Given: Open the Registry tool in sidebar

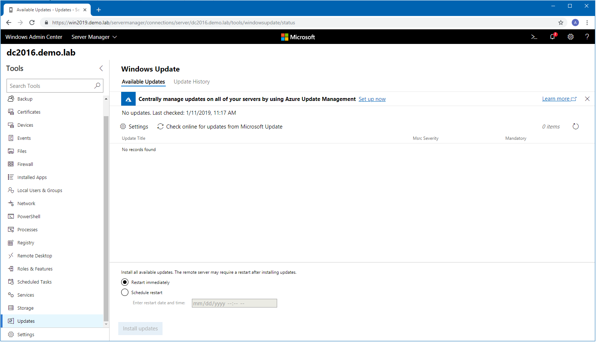Looking at the screenshot, I should (x=25, y=243).
